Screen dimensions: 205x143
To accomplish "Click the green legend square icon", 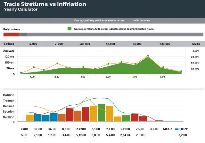I will tap(70, 29).
